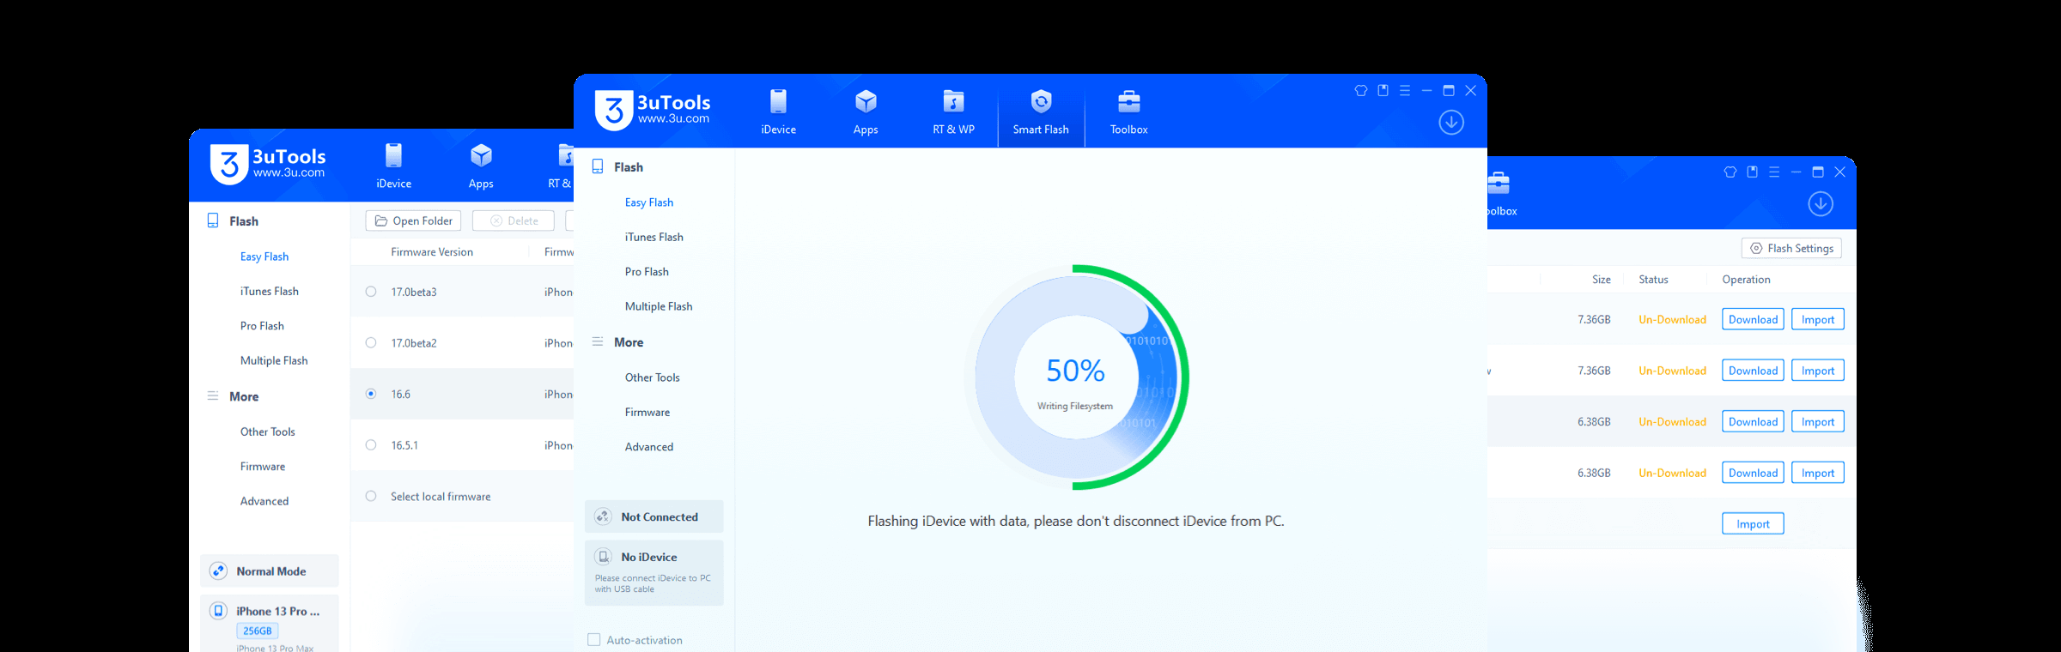Open Pro Flash in front window sidebar

[647, 272]
